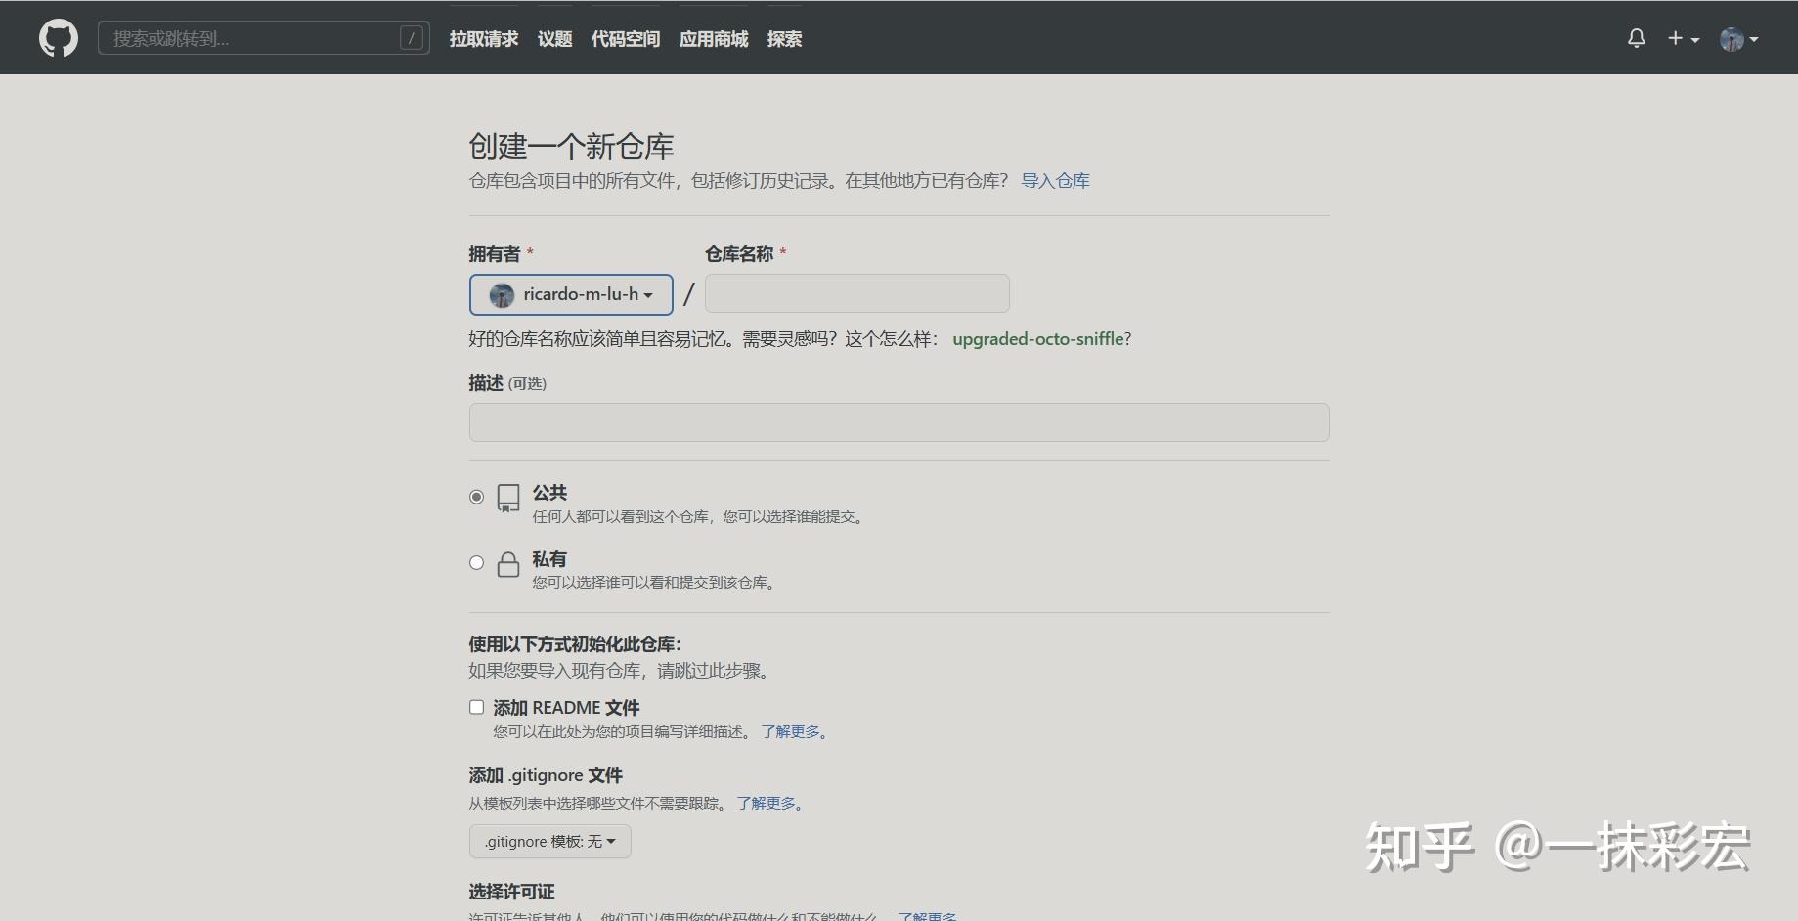Click the 了解更多 link under README section
Image resolution: width=1798 pixels, height=921 pixels.
[x=790, y=731]
